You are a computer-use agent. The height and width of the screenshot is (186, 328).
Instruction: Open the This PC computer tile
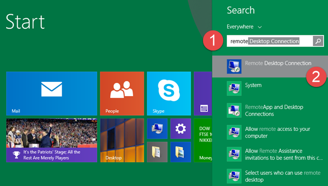157,128
